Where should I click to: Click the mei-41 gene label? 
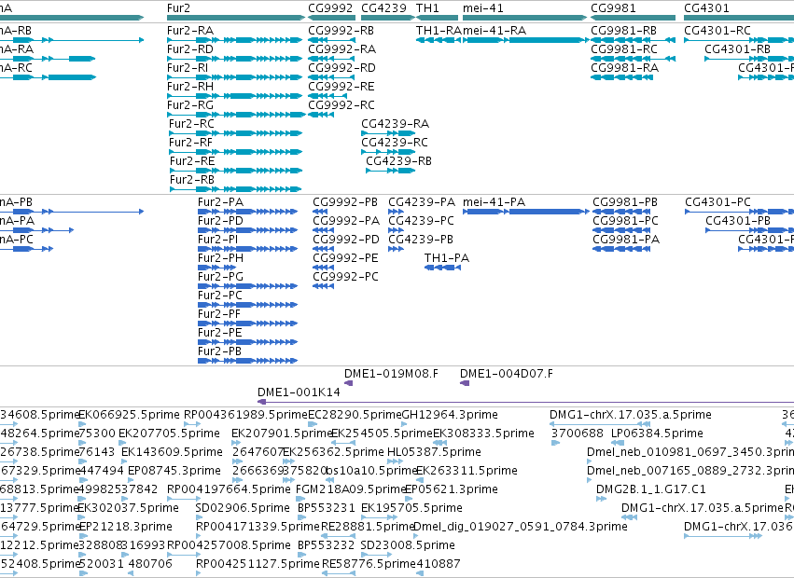(483, 8)
